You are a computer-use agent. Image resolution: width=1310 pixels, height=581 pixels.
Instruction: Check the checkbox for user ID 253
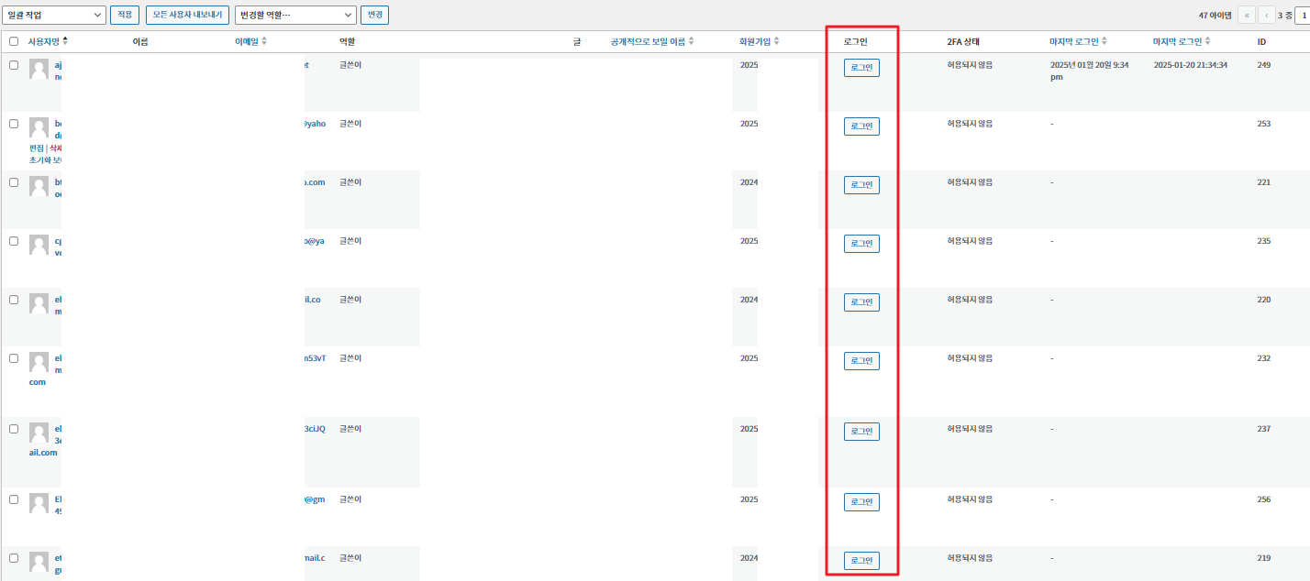point(13,124)
